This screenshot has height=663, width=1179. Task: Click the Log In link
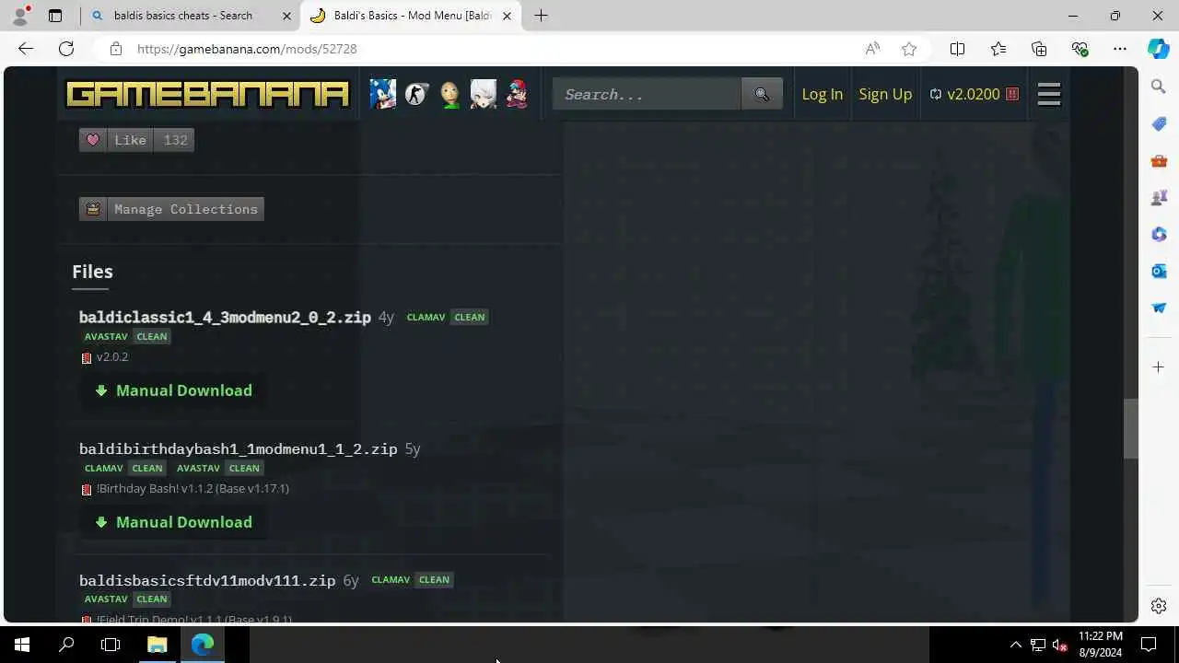point(822,94)
